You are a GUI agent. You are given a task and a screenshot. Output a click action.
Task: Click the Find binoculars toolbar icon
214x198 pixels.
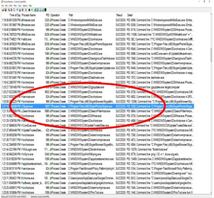(29, 10)
